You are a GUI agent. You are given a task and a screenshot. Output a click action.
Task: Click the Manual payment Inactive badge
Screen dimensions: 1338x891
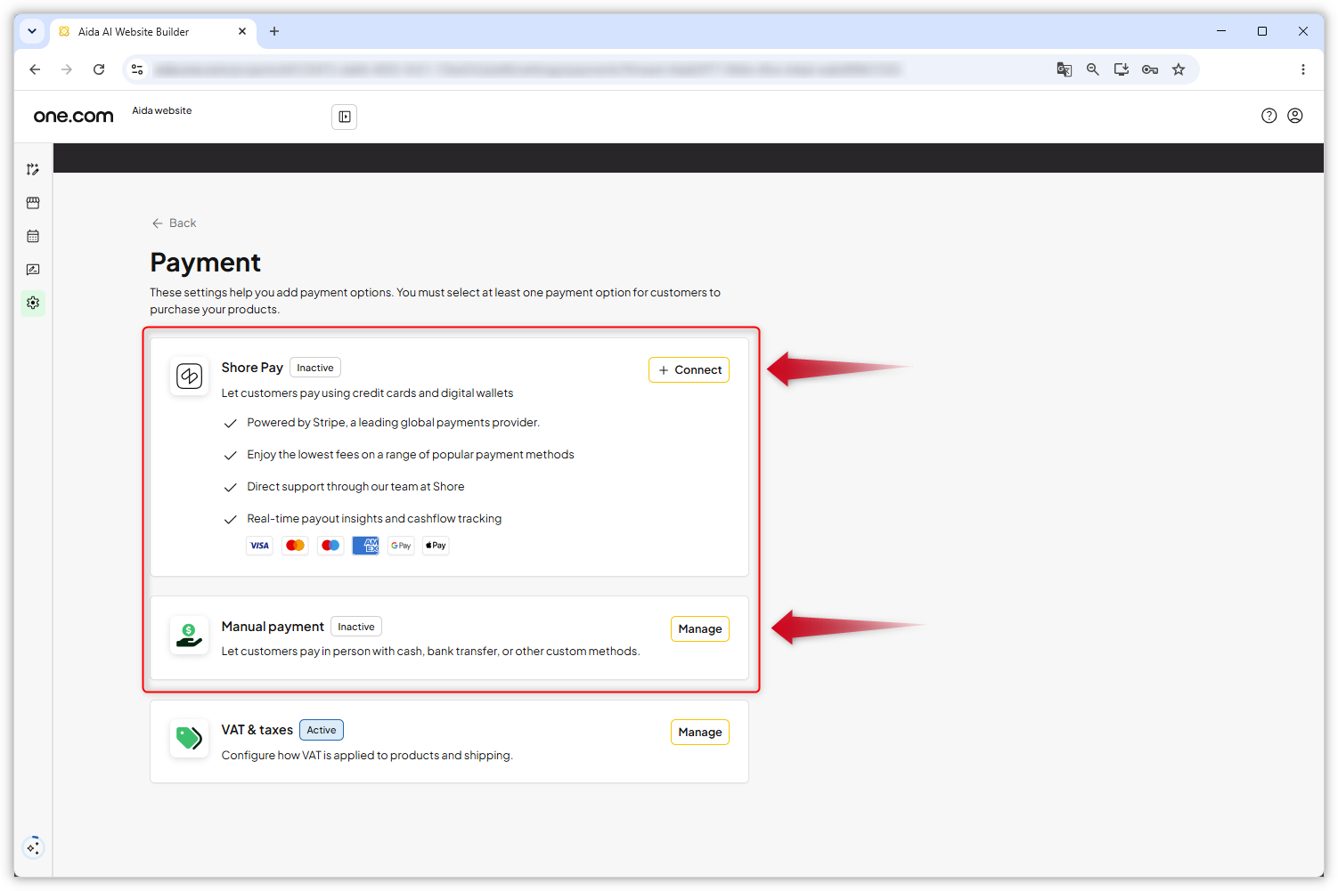click(x=356, y=627)
